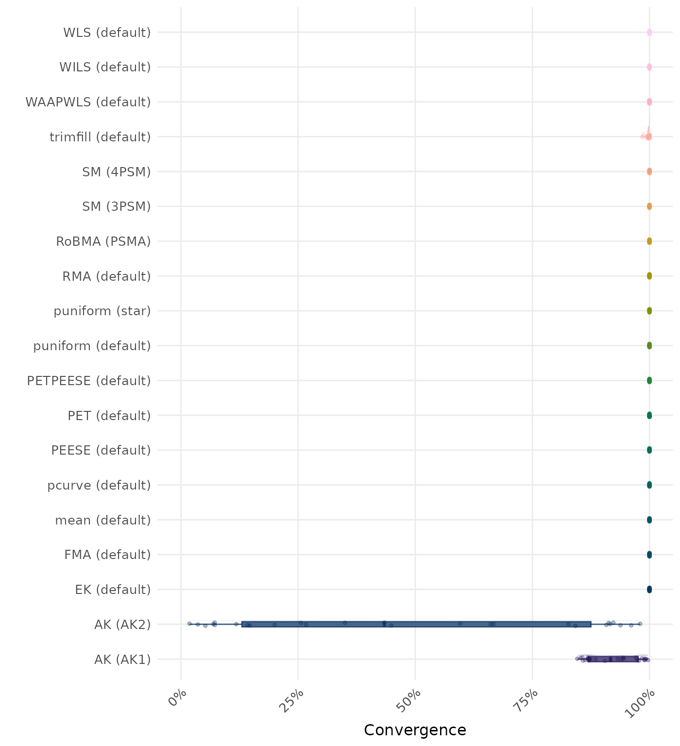Image resolution: width=680 pixels, height=746 pixels.
Task: Click the "AK (AK2)" axis label
Action: 122,625
